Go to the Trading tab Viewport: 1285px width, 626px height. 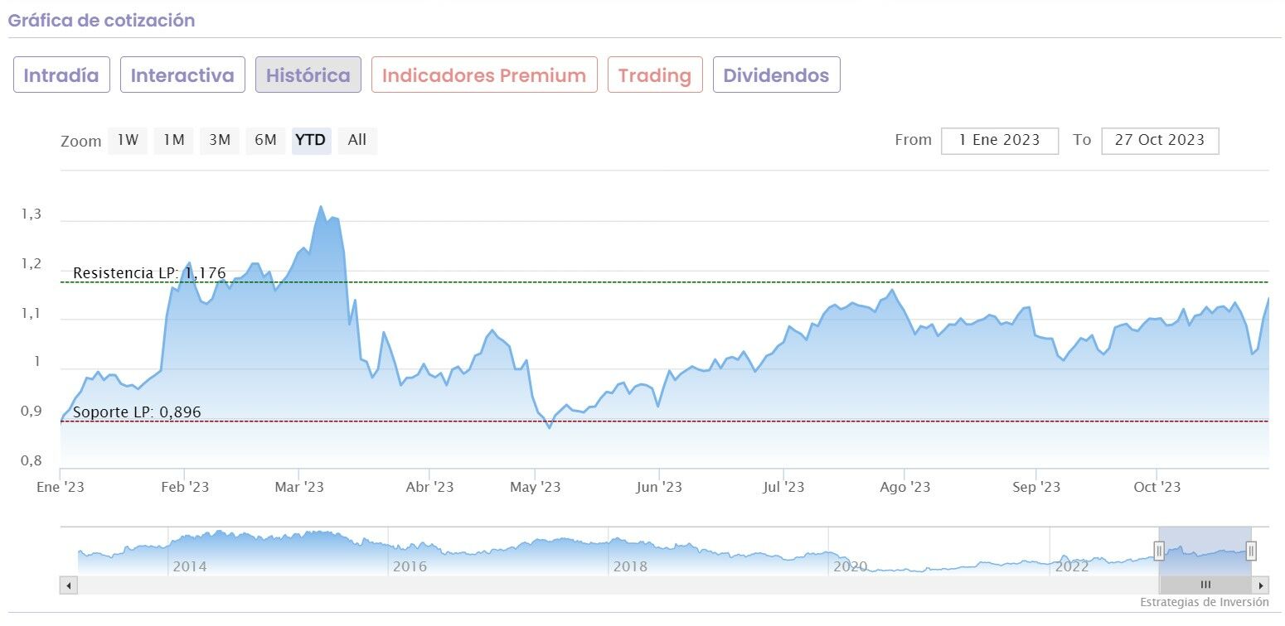tap(655, 75)
